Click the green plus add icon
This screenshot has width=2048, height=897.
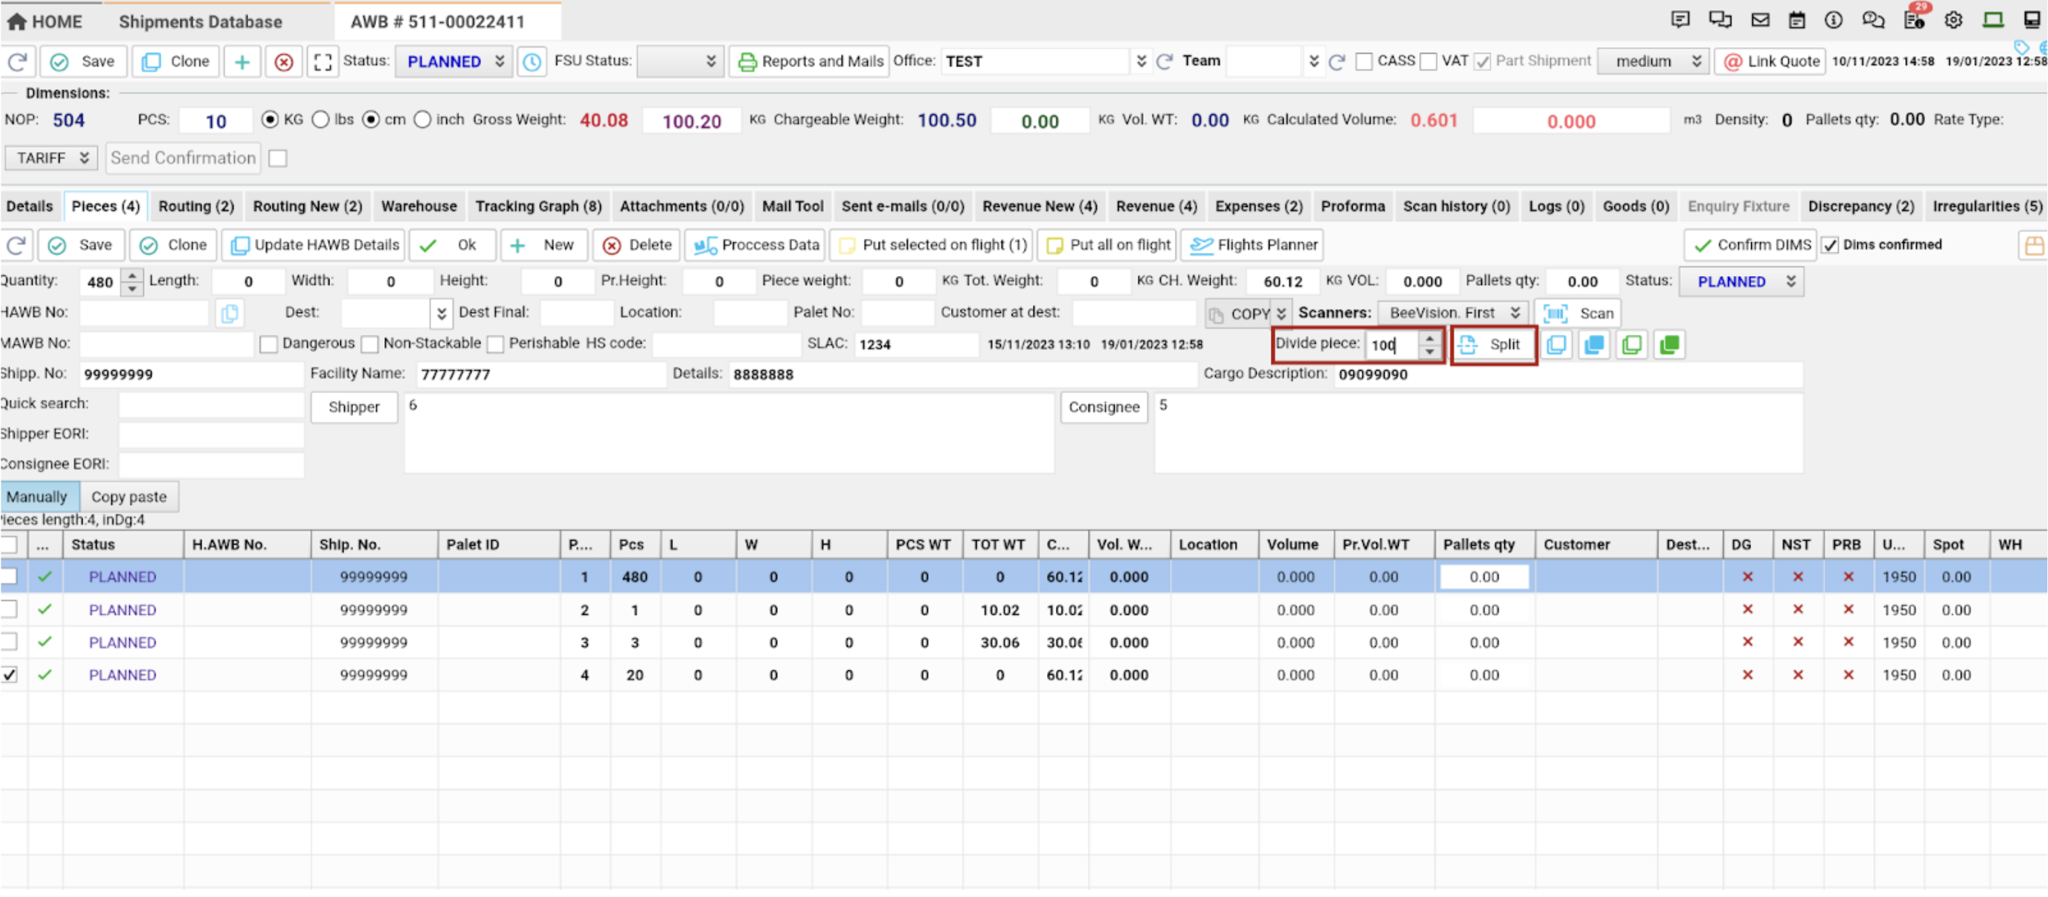[241, 62]
